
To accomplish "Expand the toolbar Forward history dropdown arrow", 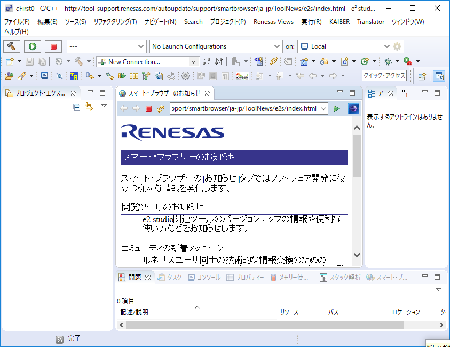I will [x=343, y=76].
